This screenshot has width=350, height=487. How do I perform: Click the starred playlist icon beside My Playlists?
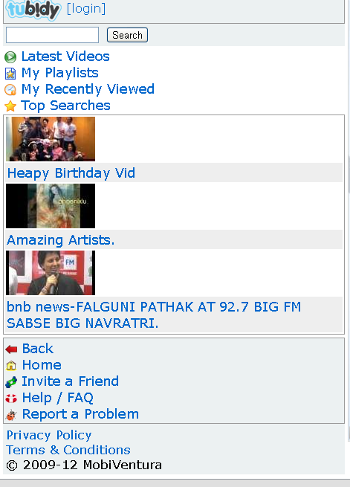pos(10,74)
